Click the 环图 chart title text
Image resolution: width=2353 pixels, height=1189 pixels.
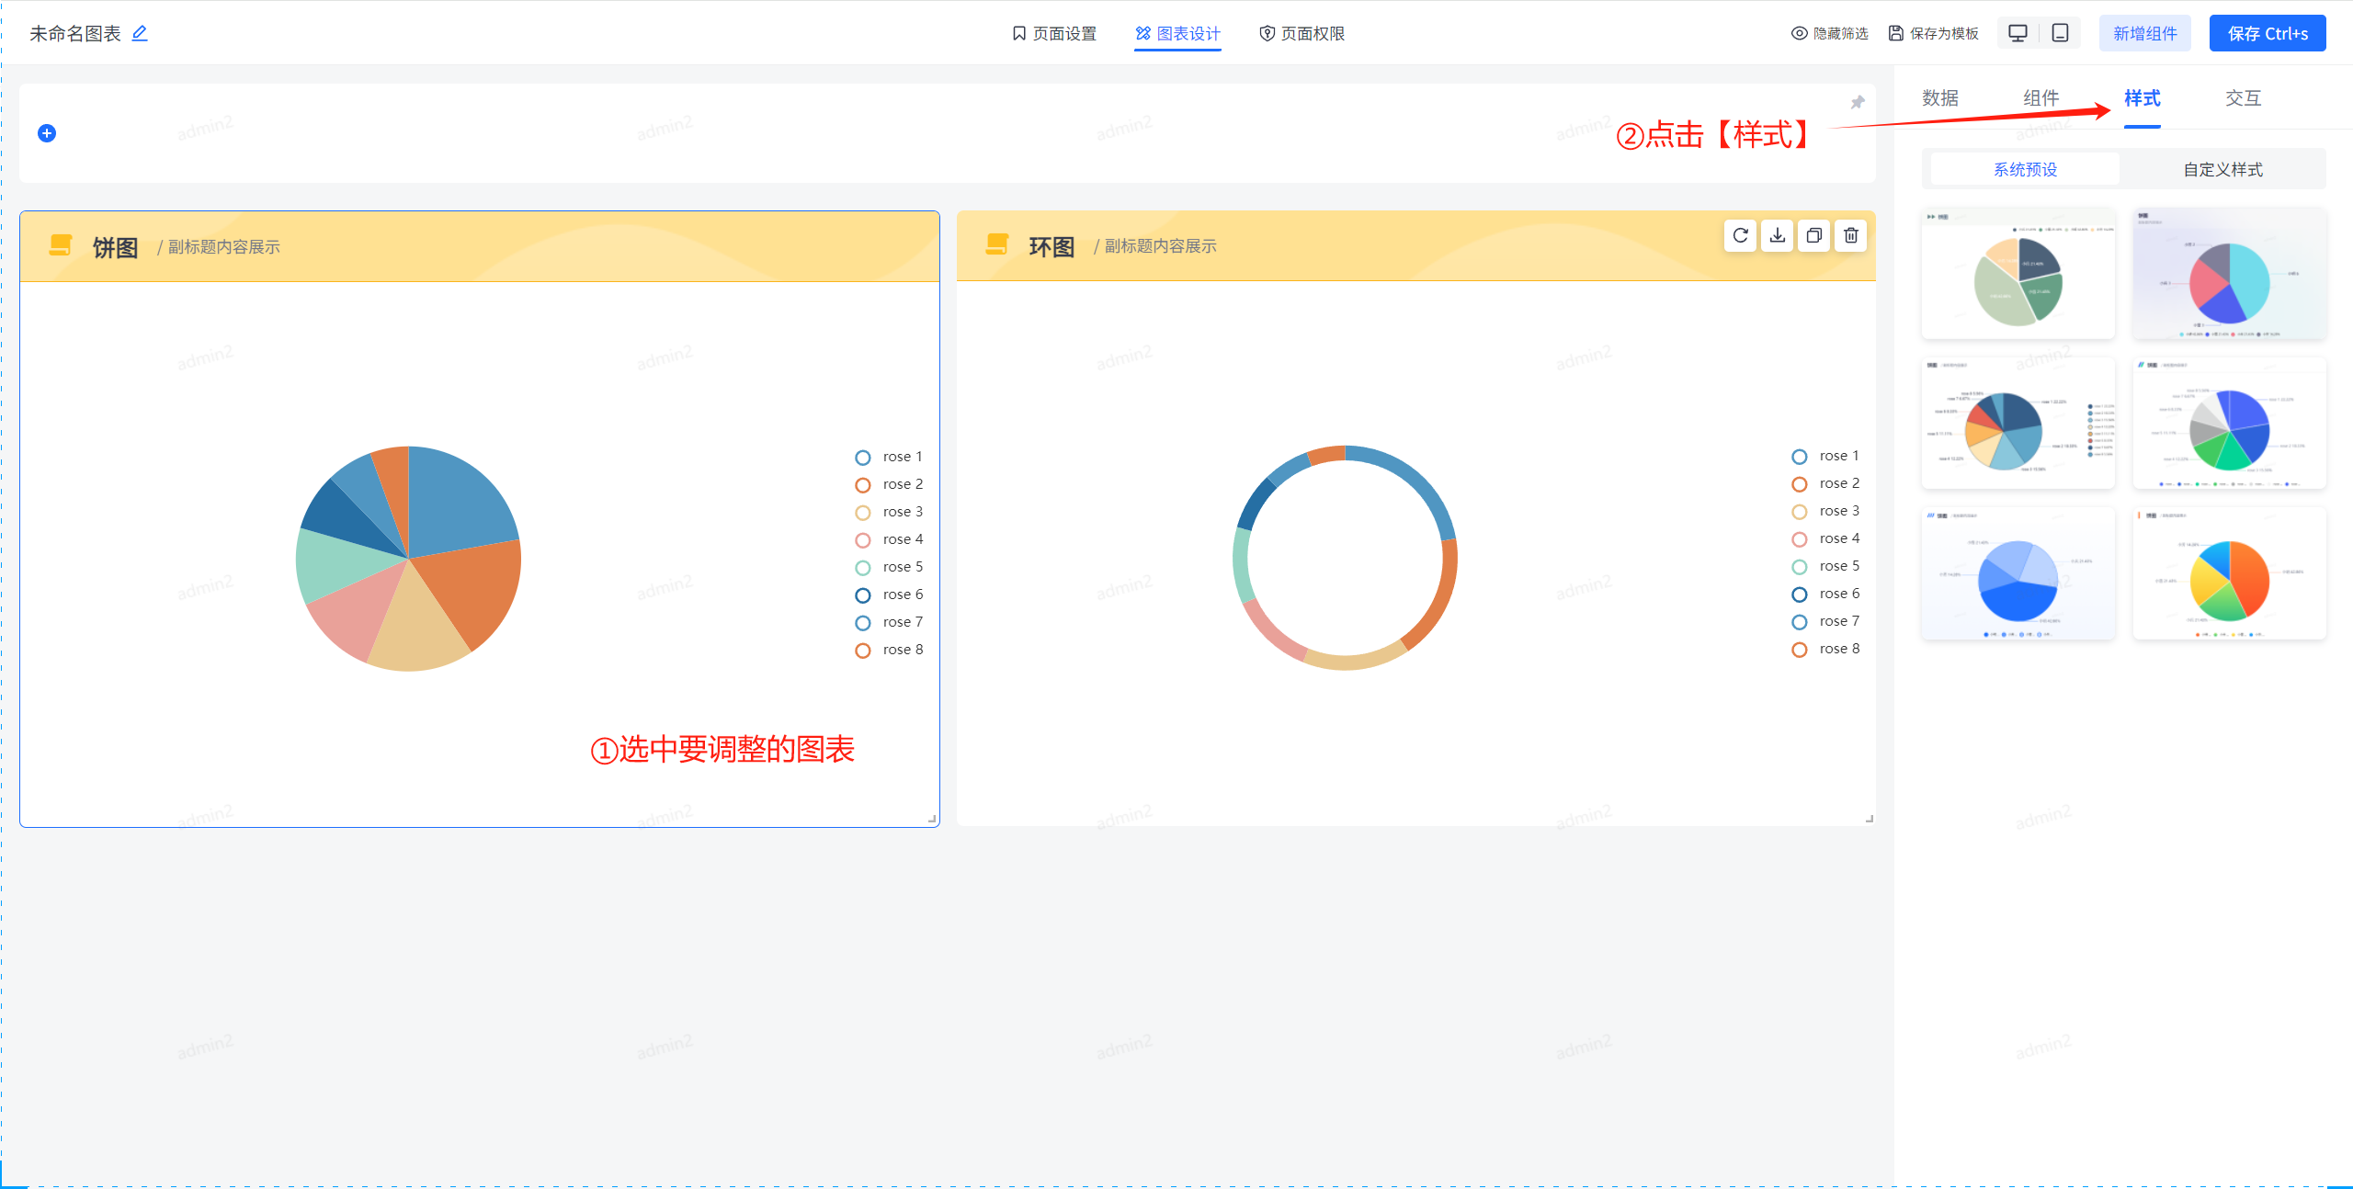pos(1052,246)
